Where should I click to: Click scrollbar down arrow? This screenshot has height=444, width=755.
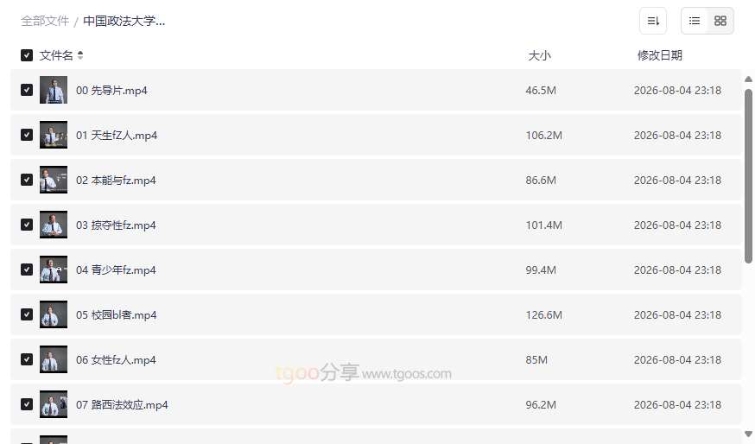tap(748, 434)
